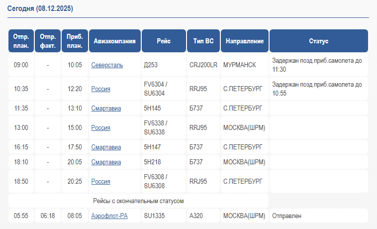Click the Отпр. факт. column header
377x229 pixels.
click(x=48, y=41)
